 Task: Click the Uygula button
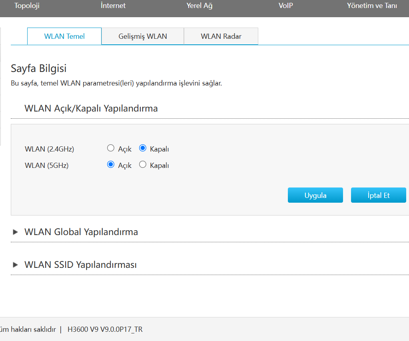tap(315, 195)
